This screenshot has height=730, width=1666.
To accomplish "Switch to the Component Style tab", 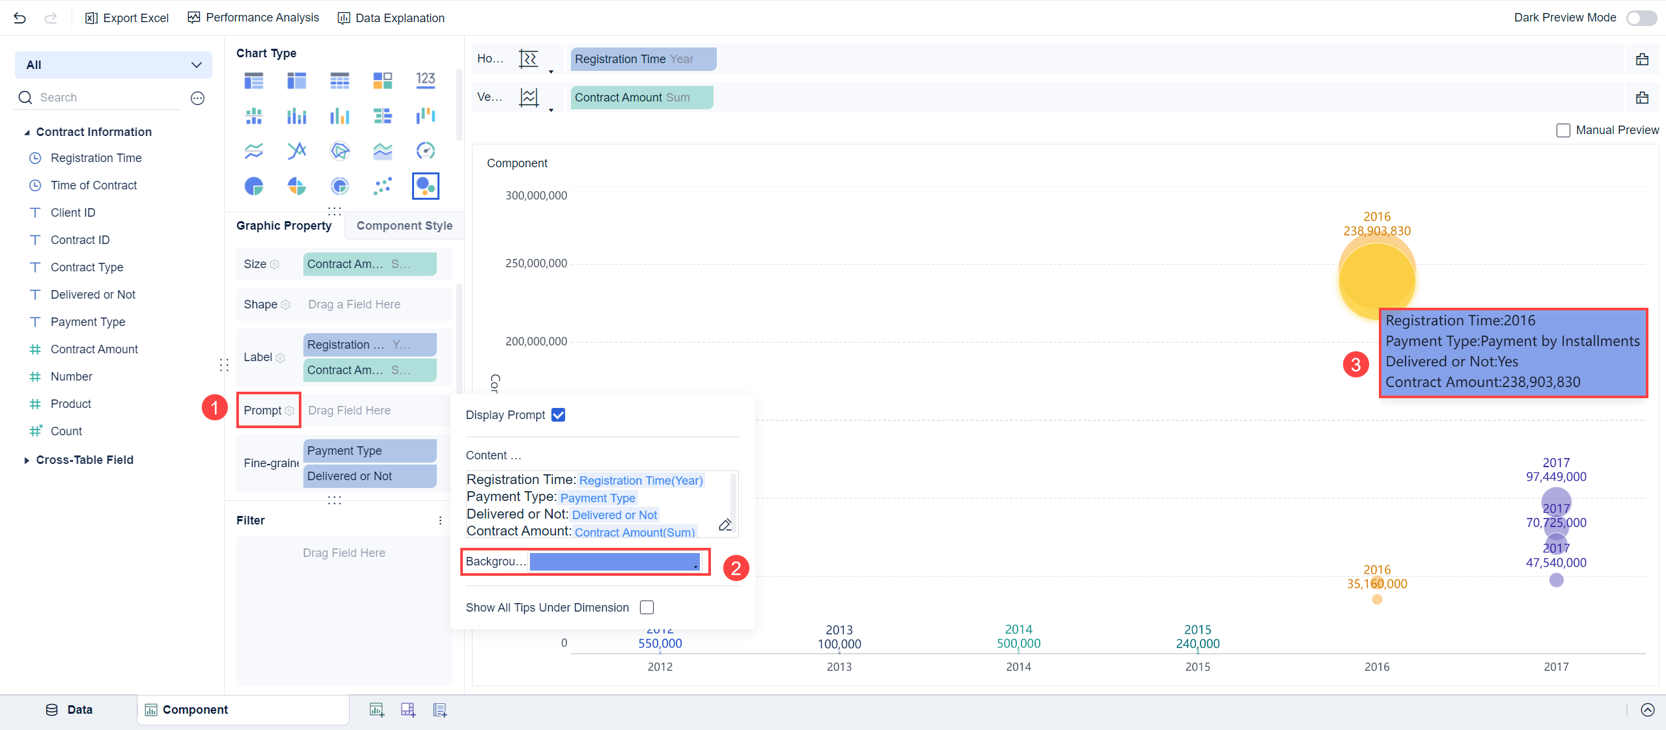I will pyautogui.click(x=404, y=226).
